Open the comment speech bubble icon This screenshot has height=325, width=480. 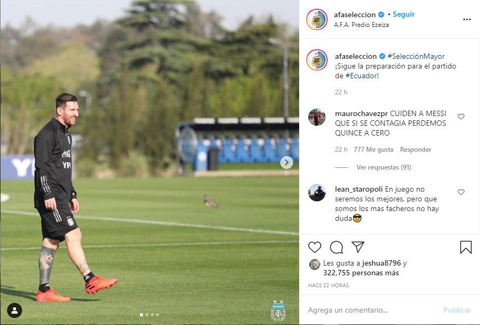(x=336, y=247)
